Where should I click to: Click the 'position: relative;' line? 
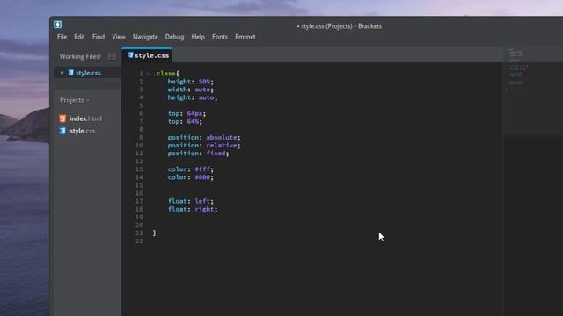point(204,145)
